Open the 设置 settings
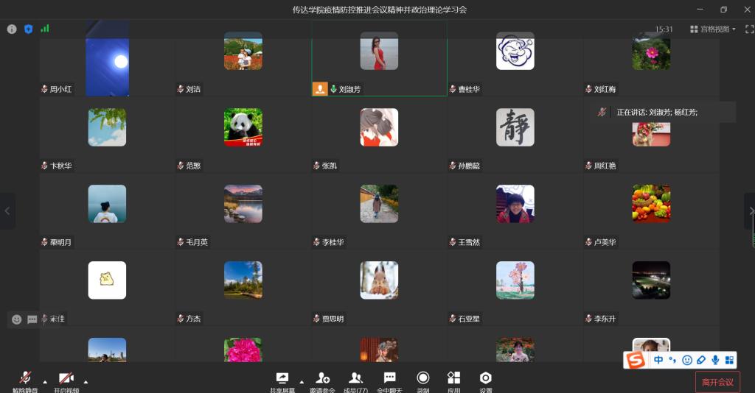 pos(486,383)
